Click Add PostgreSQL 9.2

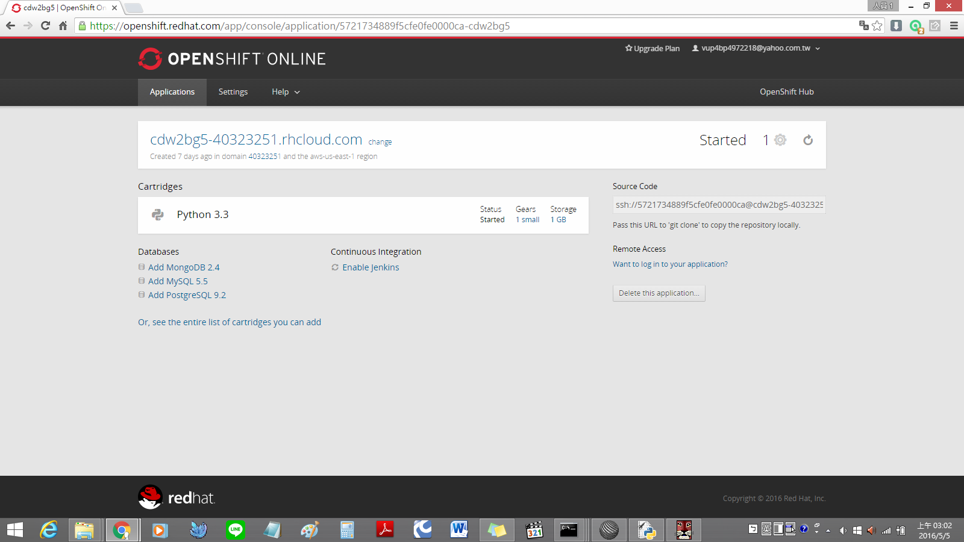click(187, 295)
